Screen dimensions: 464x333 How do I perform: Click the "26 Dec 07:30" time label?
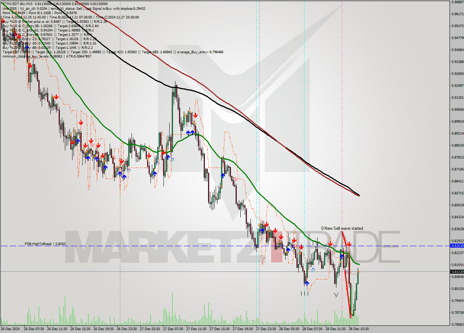34,329
